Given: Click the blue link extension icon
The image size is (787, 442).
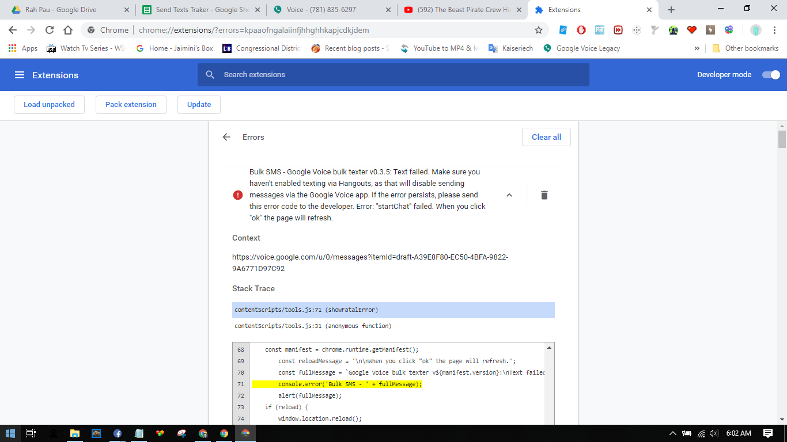Looking at the screenshot, I should pos(563,30).
